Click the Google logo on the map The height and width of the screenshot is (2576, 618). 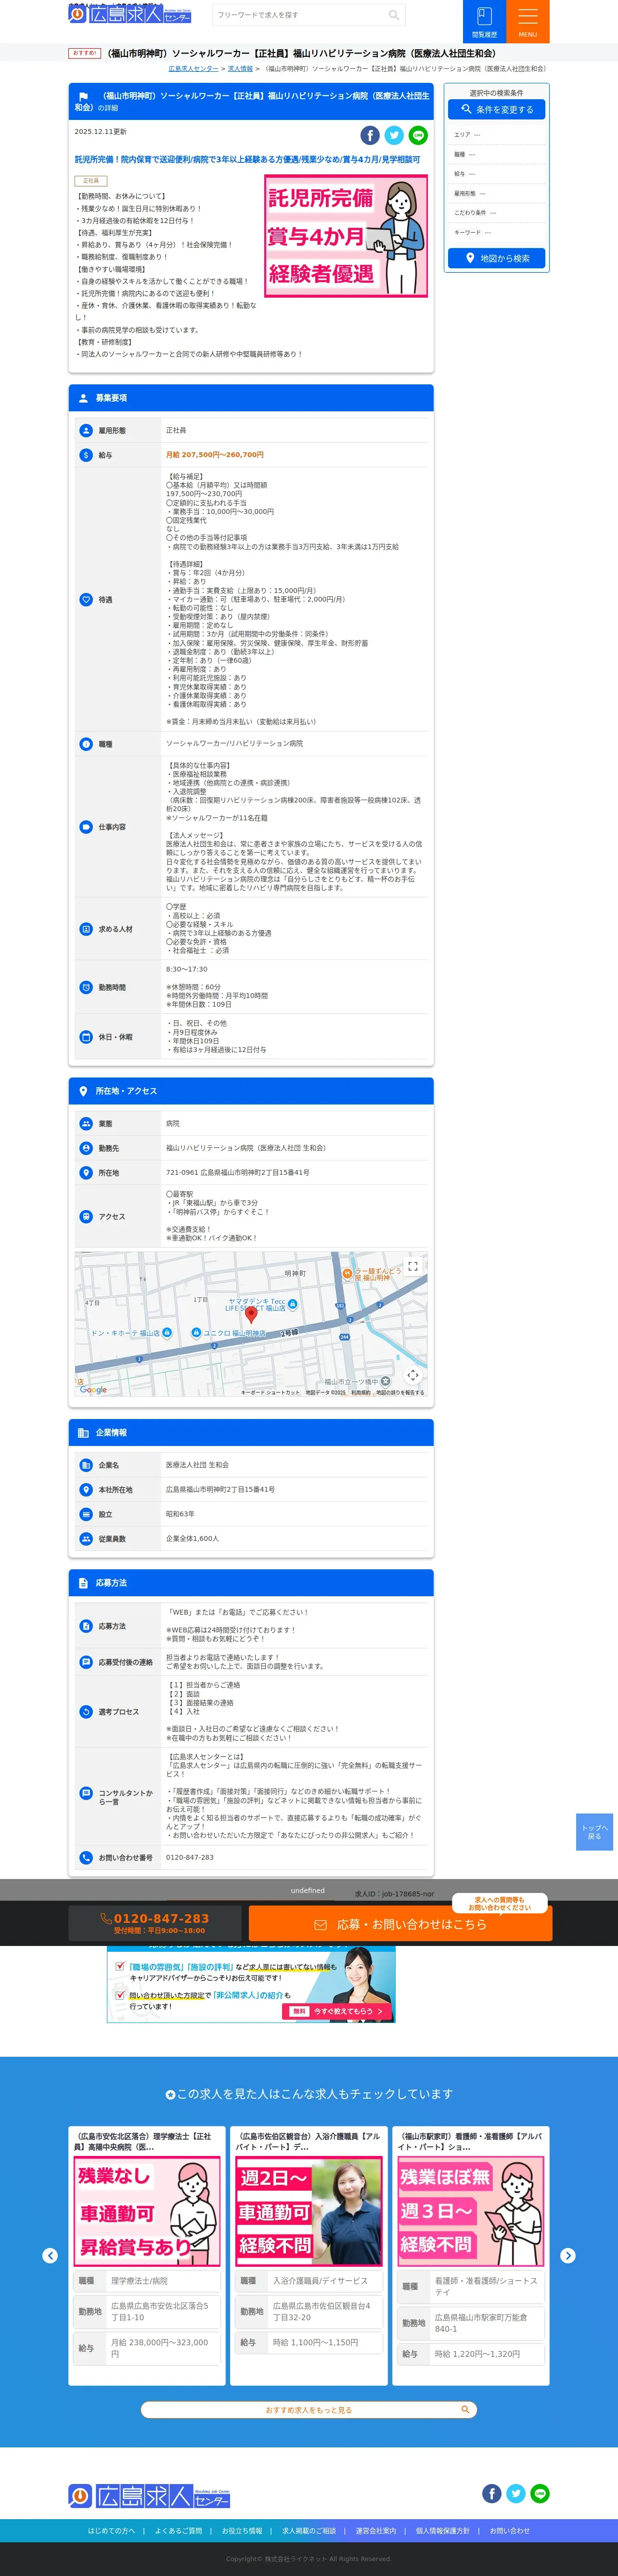(x=93, y=1390)
